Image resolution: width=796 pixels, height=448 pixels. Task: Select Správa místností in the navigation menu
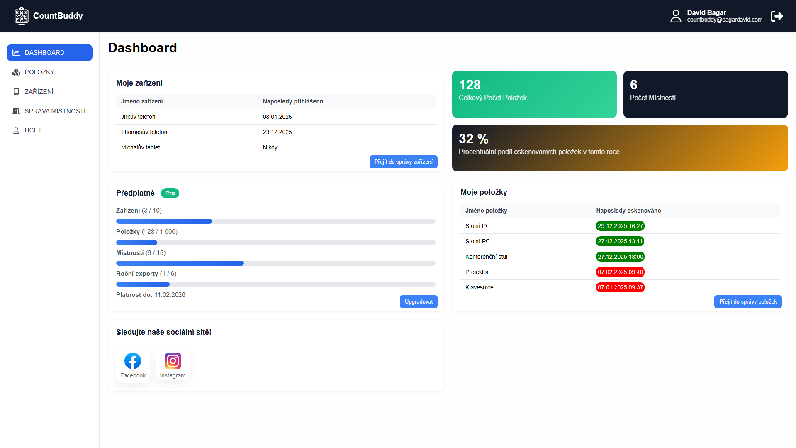(55, 111)
